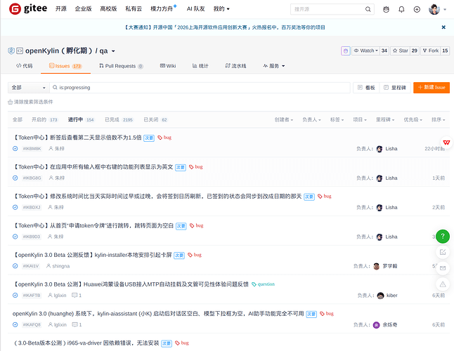
Task: Open the notifications bell
Action: click(401, 9)
